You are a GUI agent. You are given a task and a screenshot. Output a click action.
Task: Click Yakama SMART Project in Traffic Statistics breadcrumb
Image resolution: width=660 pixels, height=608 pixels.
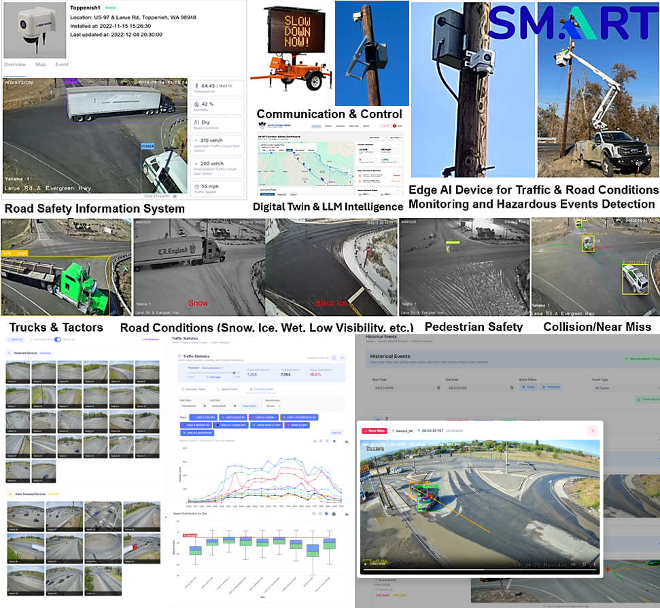[x=195, y=342]
